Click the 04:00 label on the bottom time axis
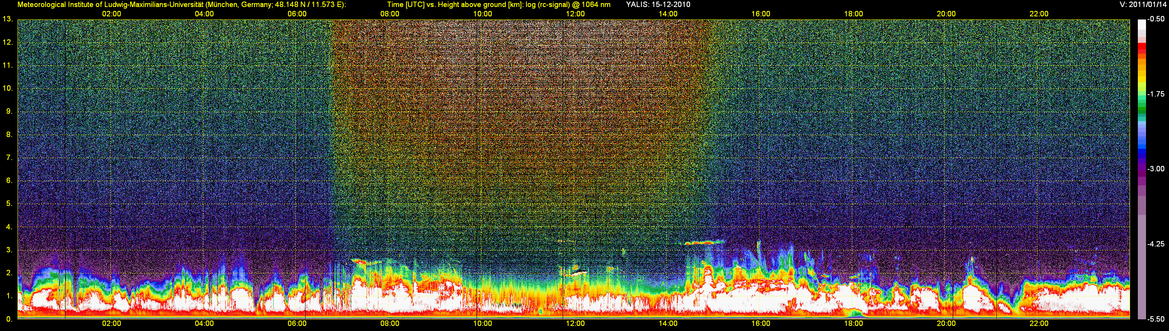The height and width of the screenshot is (331, 1169). [204, 324]
